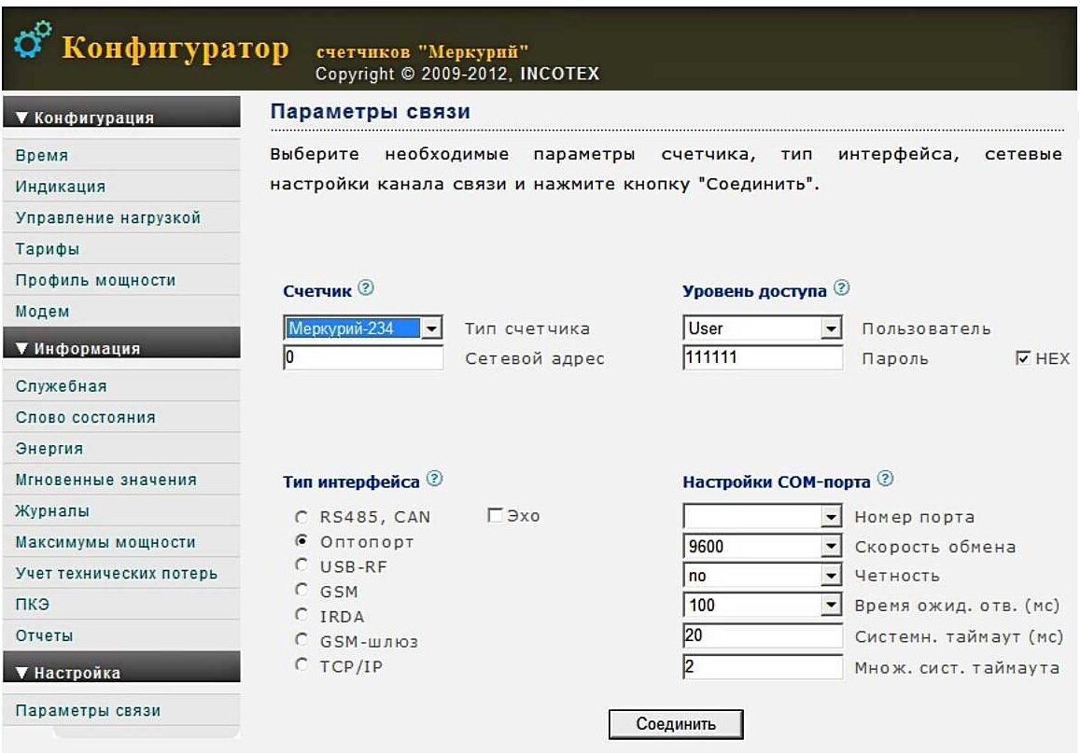
Task: Click the Сетевой адрес input field
Action: point(363,357)
